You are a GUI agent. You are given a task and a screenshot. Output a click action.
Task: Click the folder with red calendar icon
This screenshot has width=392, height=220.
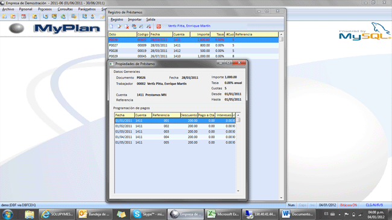pos(13,16)
